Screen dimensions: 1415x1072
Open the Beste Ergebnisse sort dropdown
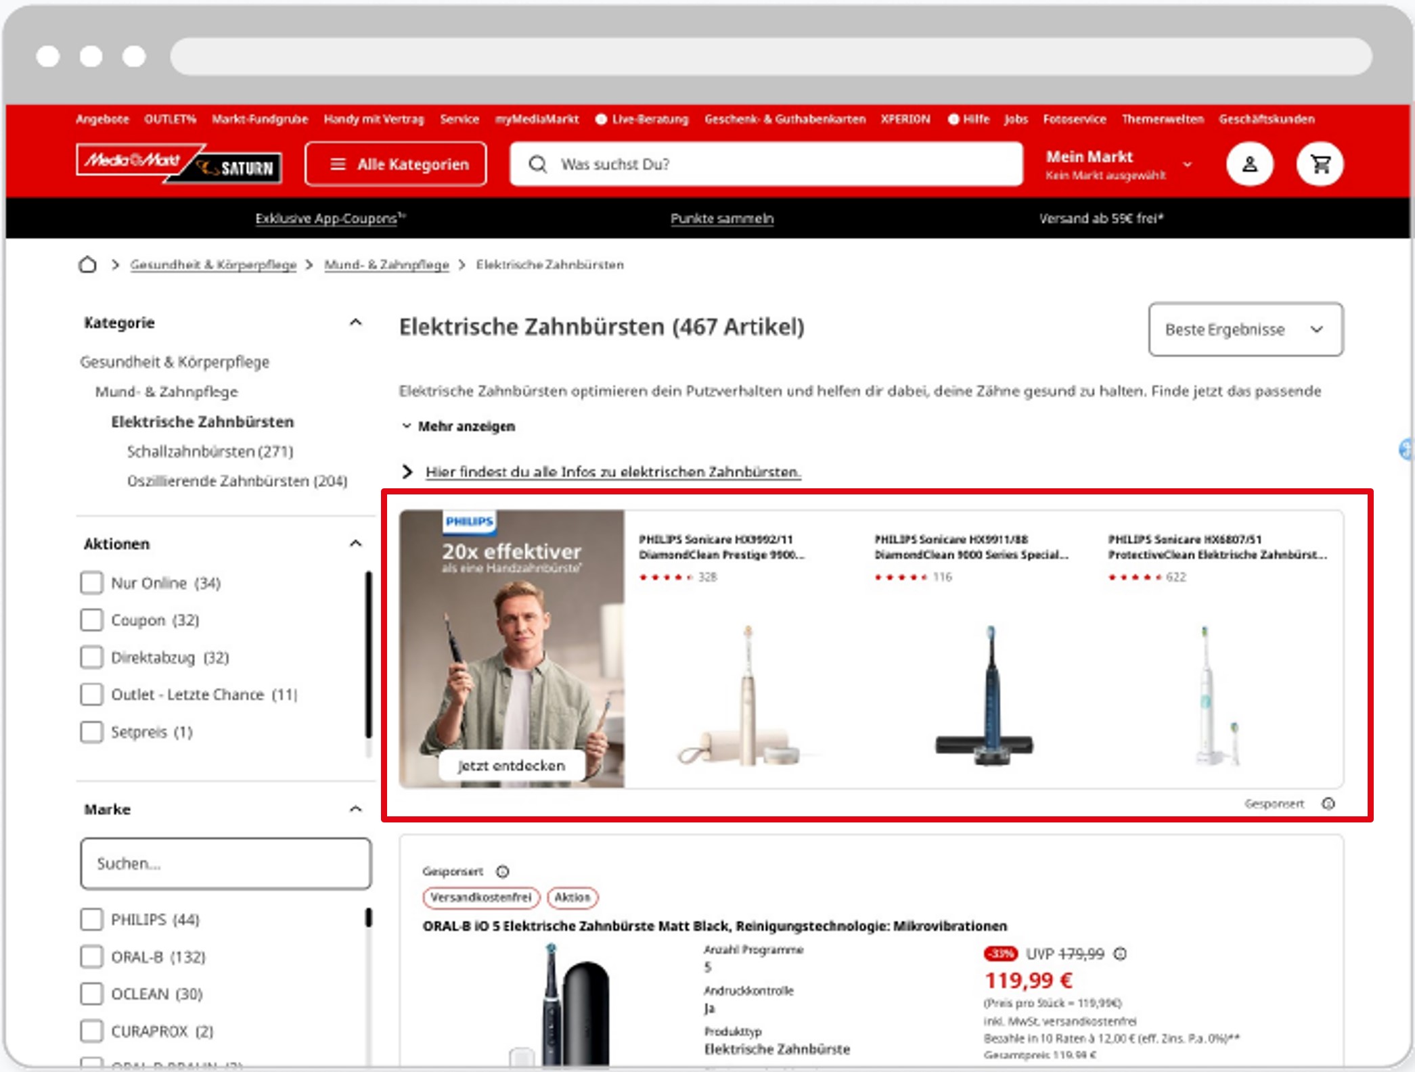point(1245,329)
